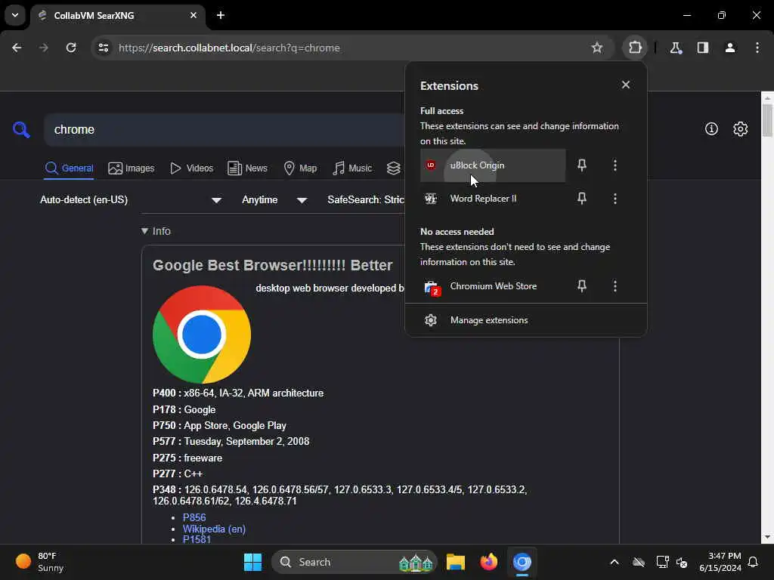Toggle the Extensions puzzle icon in toolbar
This screenshot has width=774, height=580.
click(x=635, y=48)
